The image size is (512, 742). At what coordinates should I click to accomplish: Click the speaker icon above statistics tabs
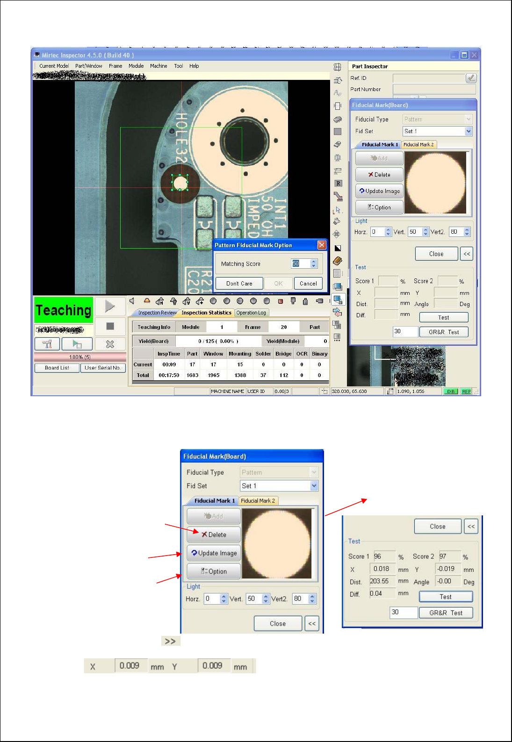click(132, 301)
